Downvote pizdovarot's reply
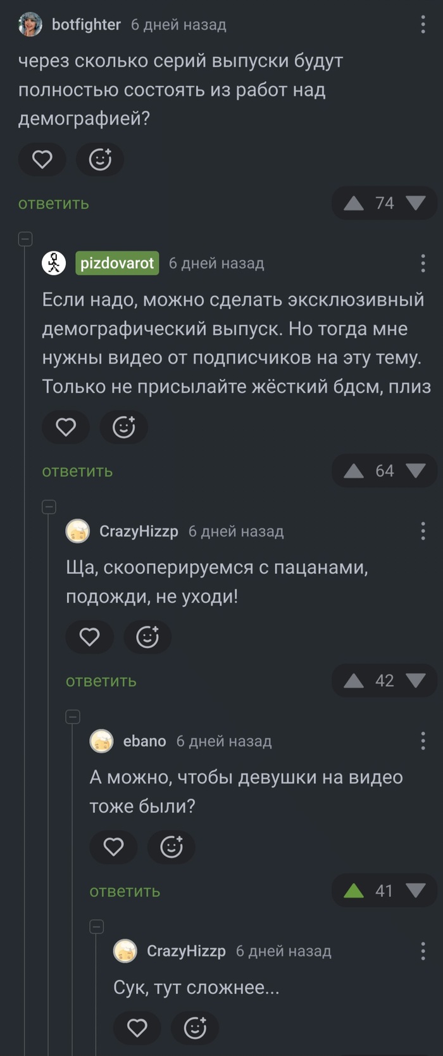Screen dimensions: 443x1056 point(415,471)
